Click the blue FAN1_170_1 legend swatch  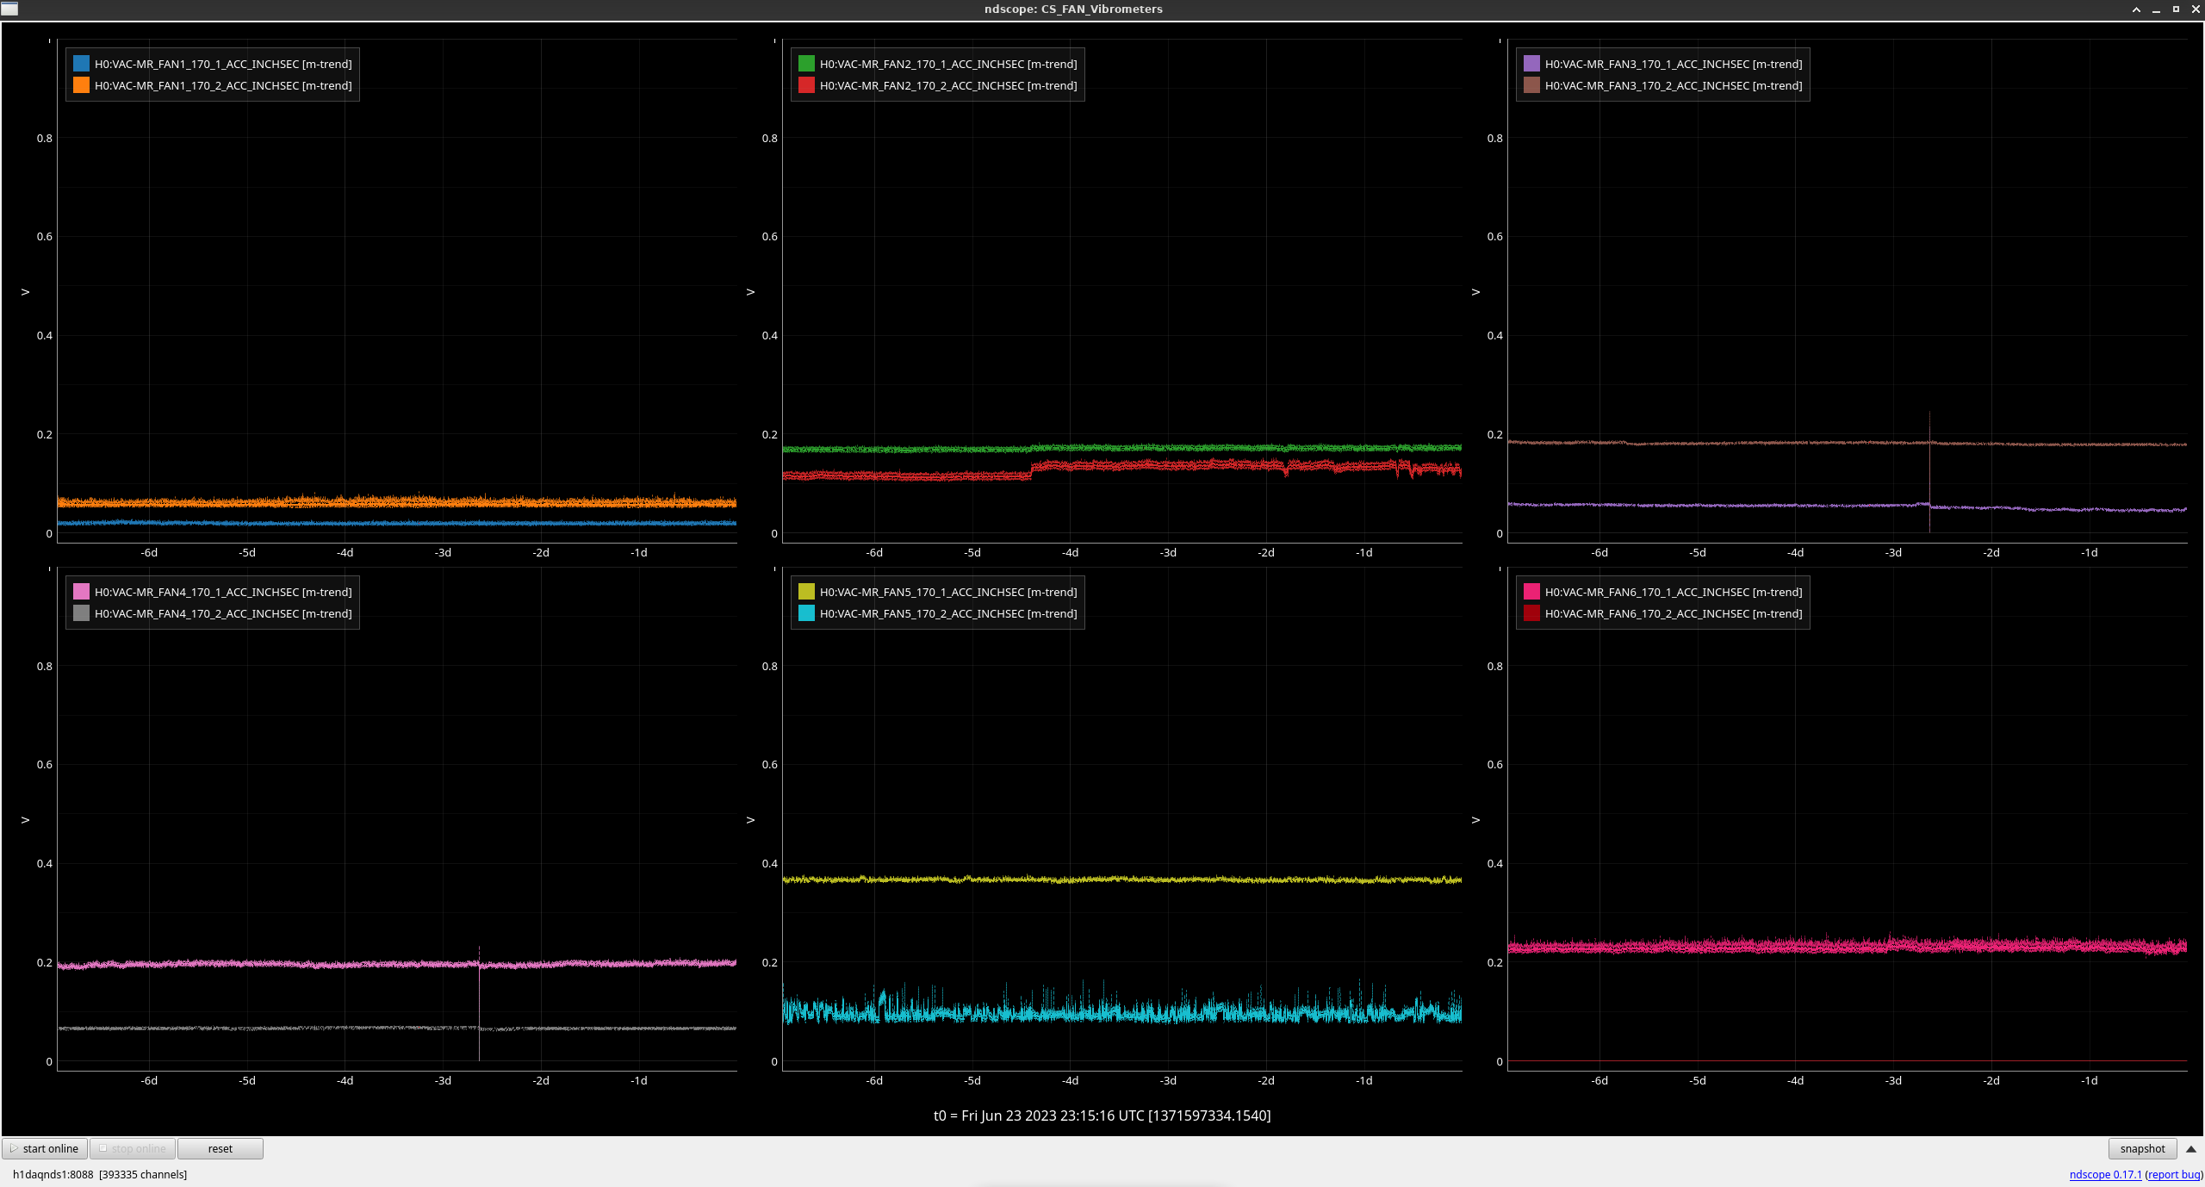(81, 64)
